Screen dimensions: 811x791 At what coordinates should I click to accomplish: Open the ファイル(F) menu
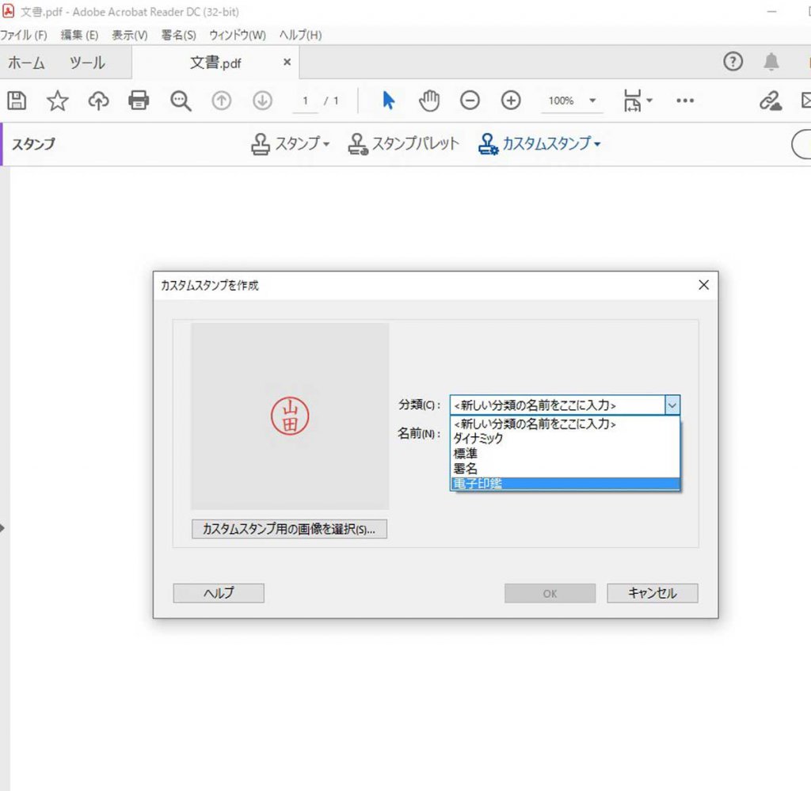click(x=23, y=35)
